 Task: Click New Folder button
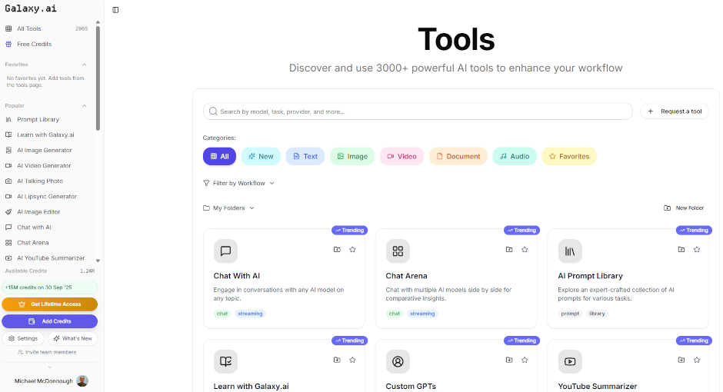(684, 208)
